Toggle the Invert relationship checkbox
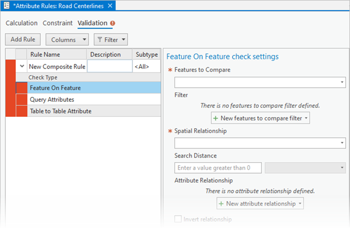350x229 pixels. [178, 219]
